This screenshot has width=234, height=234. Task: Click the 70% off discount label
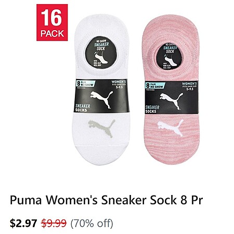tap(92, 223)
